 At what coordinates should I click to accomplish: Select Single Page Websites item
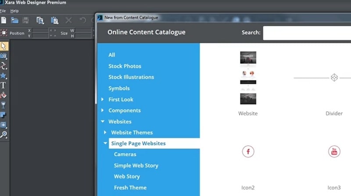pyautogui.click(x=154, y=143)
